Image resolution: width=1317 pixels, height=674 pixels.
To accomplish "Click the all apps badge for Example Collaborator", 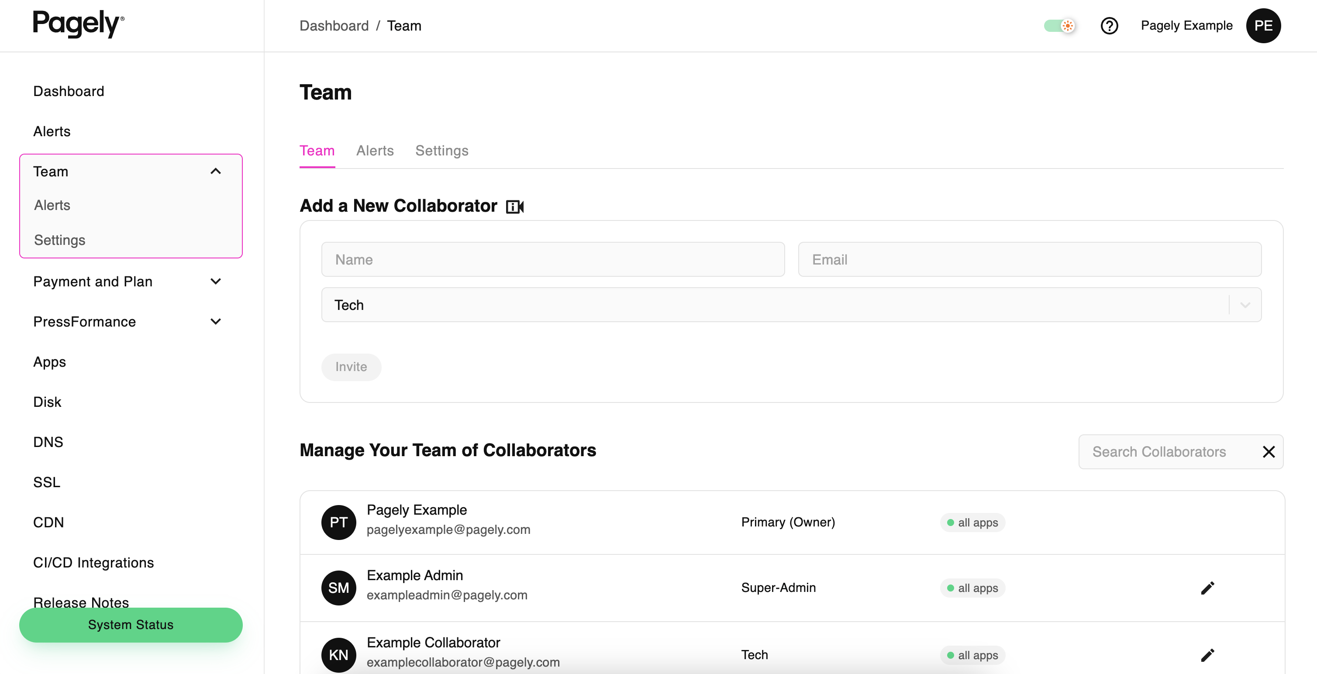I will tap(972, 655).
